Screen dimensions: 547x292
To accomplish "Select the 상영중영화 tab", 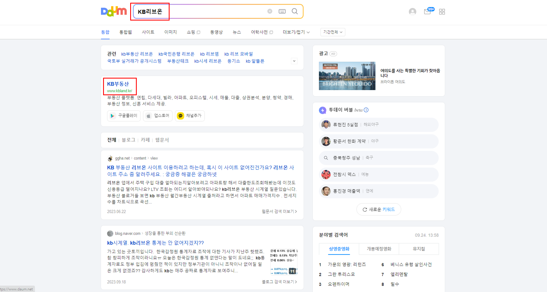I will (x=339, y=249).
